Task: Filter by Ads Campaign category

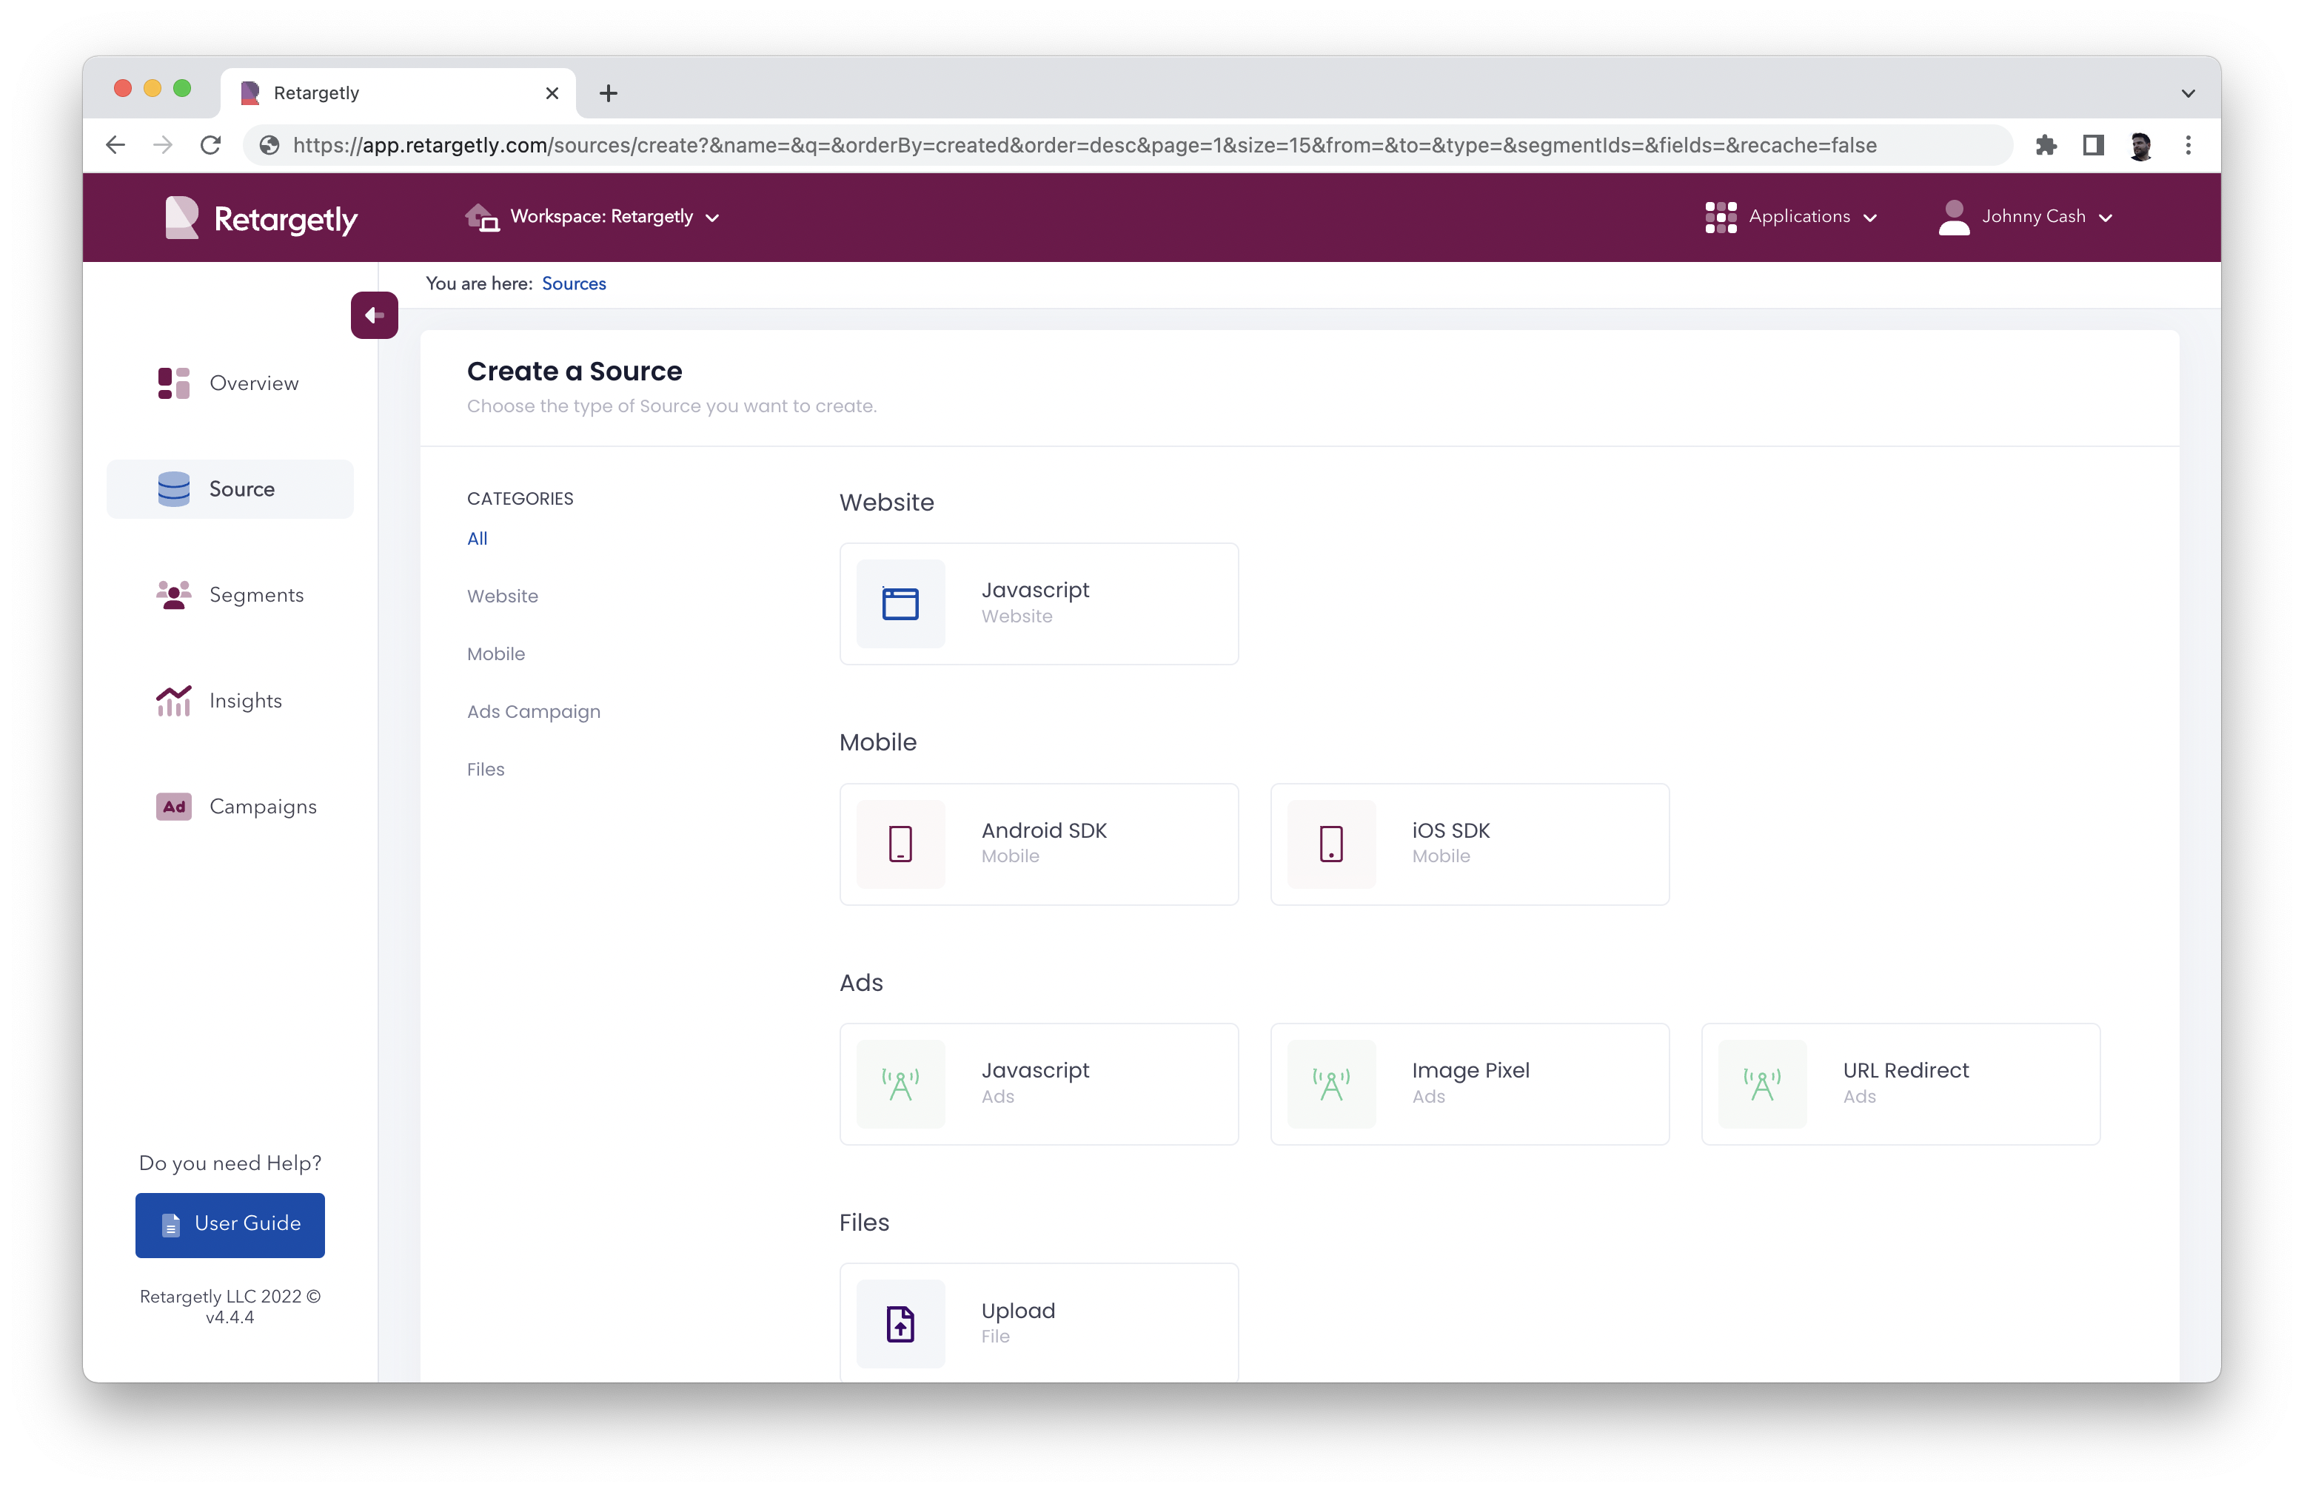Action: pyautogui.click(x=533, y=712)
